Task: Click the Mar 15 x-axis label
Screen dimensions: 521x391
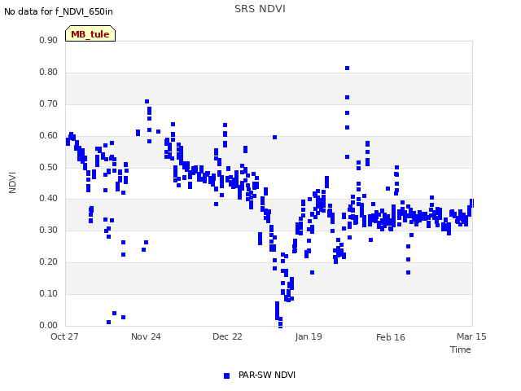Action: coord(471,336)
